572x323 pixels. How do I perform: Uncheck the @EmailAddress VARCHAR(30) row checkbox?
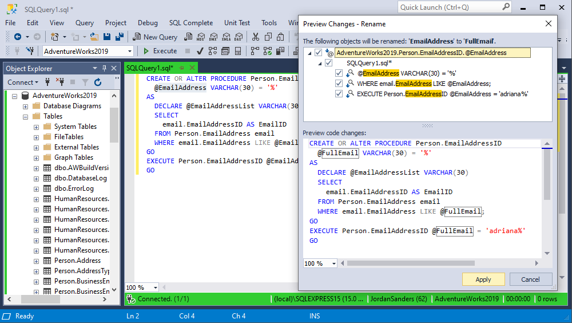pos(339,73)
